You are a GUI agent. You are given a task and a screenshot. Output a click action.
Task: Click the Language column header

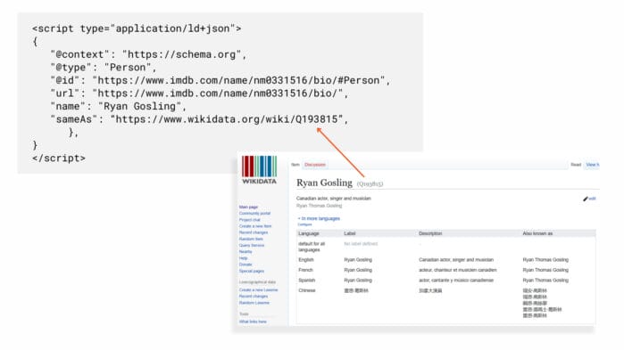tap(309, 233)
